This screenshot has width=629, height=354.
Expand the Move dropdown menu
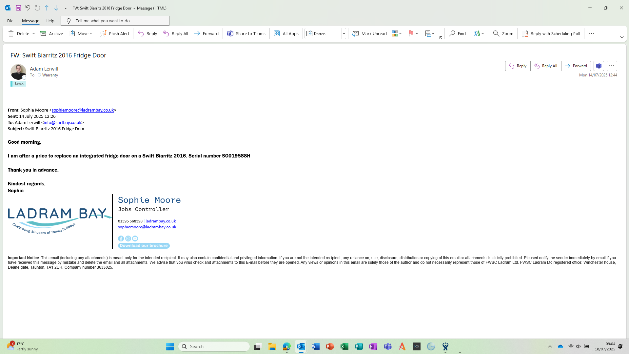[x=91, y=33]
